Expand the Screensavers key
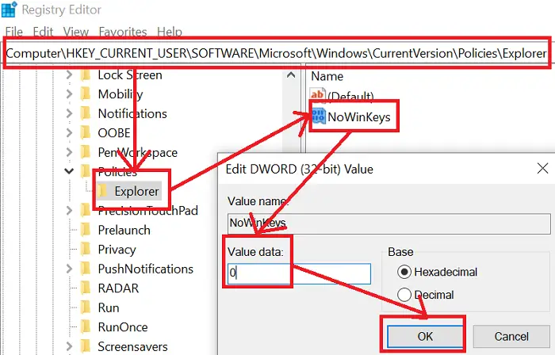Image resolution: width=555 pixels, height=355 pixels. pos(70,347)
